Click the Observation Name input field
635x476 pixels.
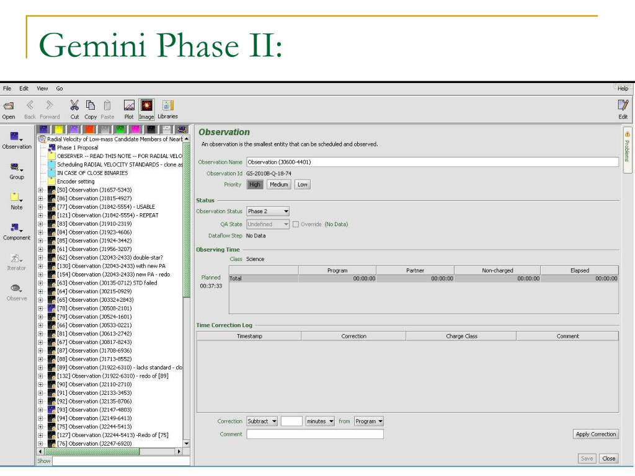click(x=432, y=162)
